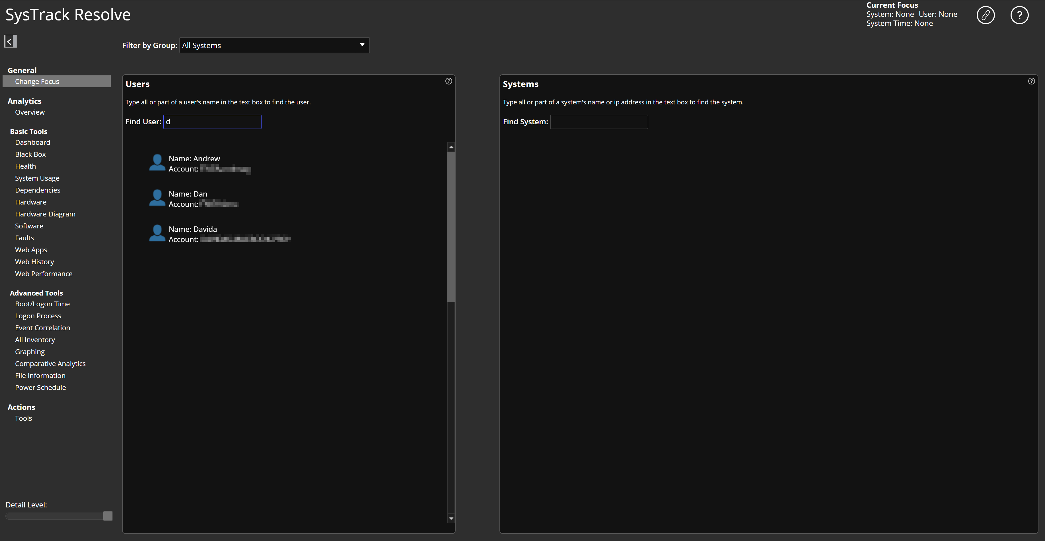Scroll down in the Users results panel

pos(451,518)
